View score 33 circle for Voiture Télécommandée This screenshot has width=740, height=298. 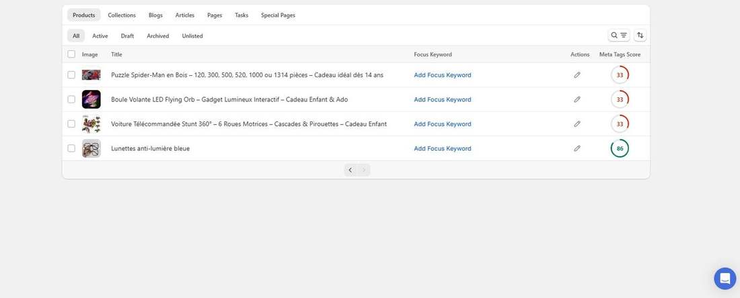pos(620,123)
